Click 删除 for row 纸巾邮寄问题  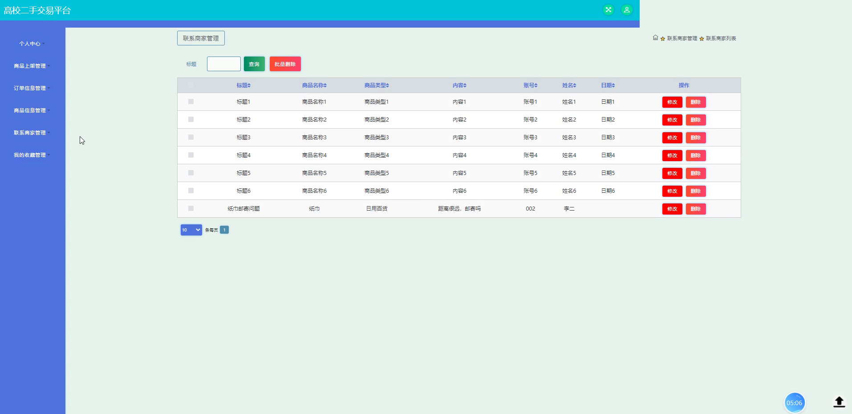(x=696, y=209)
